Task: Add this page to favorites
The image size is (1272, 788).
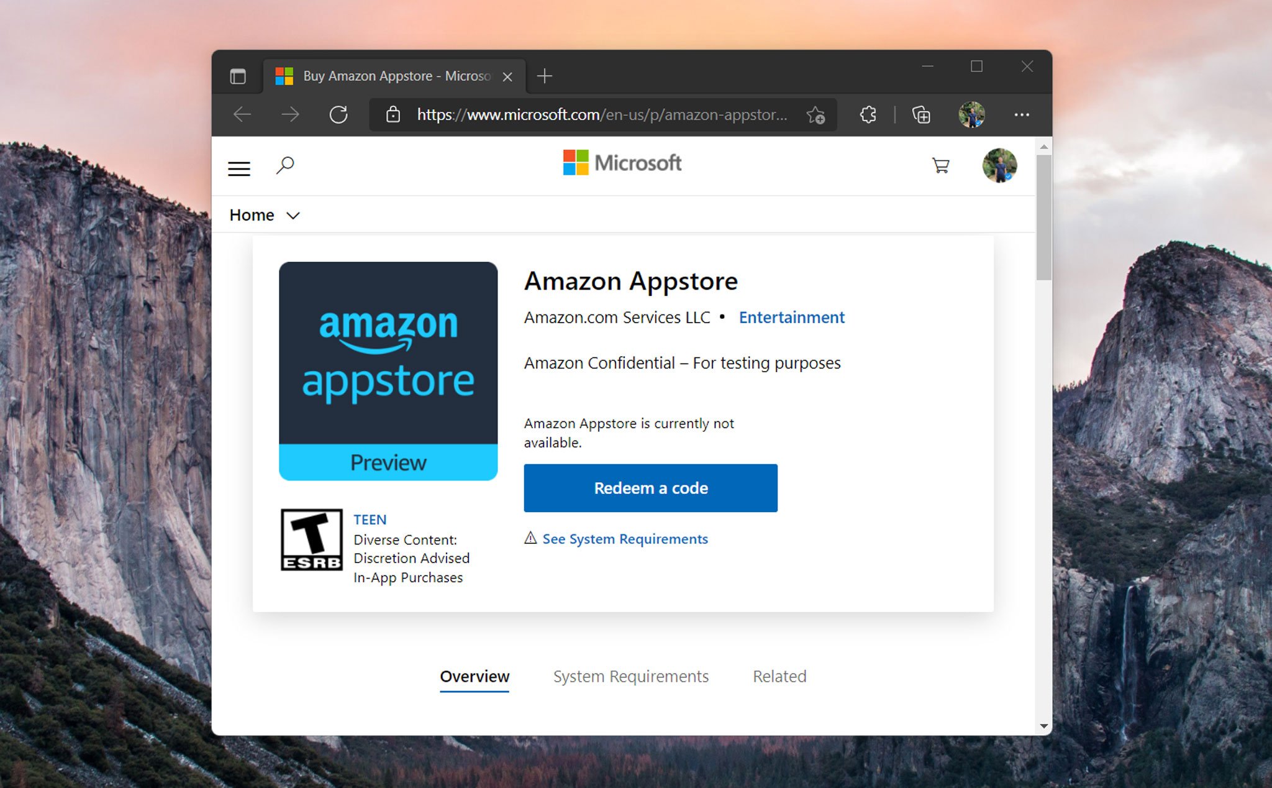Action: point(817,115)
